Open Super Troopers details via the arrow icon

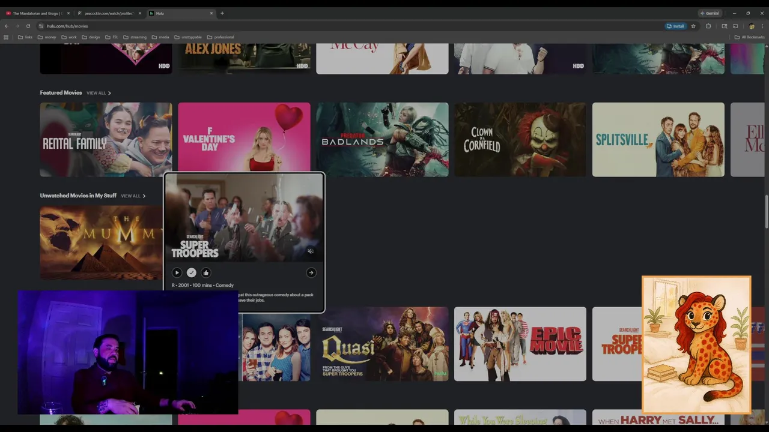[311, 272]
